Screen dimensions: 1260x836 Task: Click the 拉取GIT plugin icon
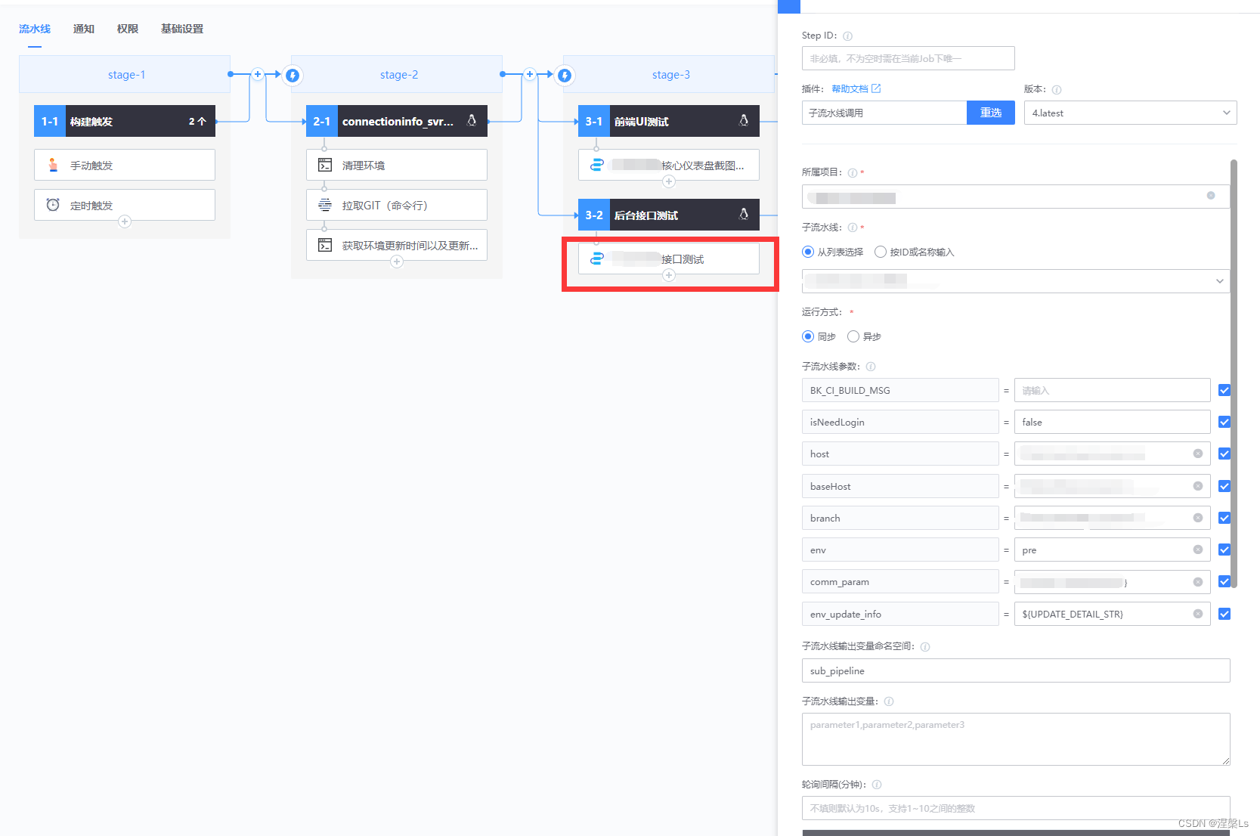pos(325,205)
